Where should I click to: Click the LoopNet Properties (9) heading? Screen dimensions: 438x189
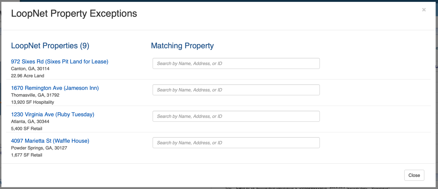point(50,46)
